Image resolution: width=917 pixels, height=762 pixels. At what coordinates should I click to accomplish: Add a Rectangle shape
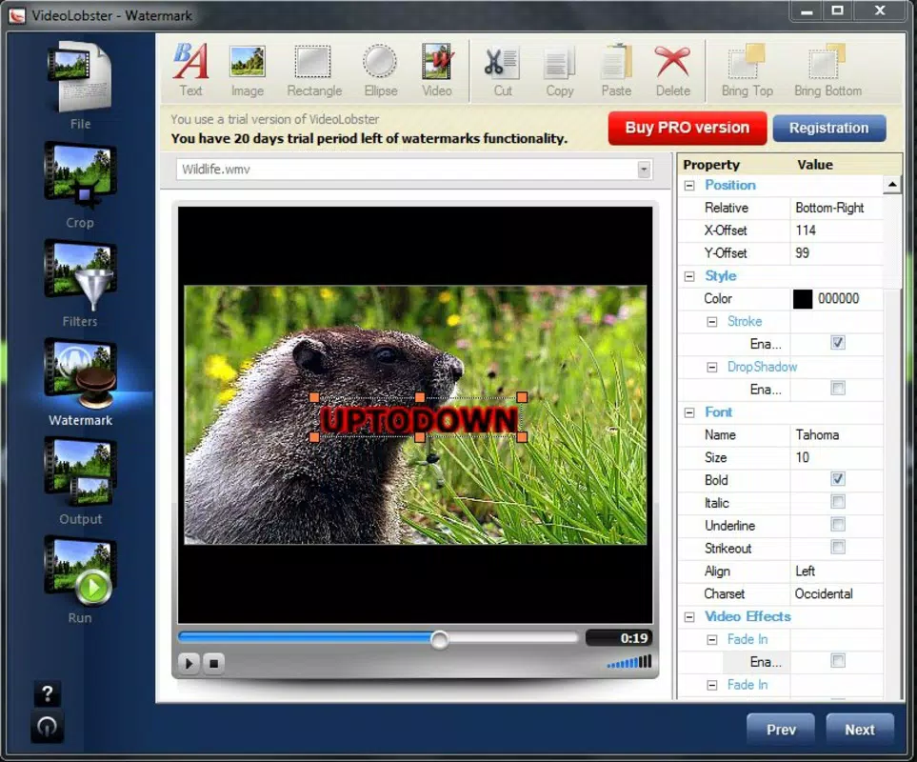(x=314, y=70)
